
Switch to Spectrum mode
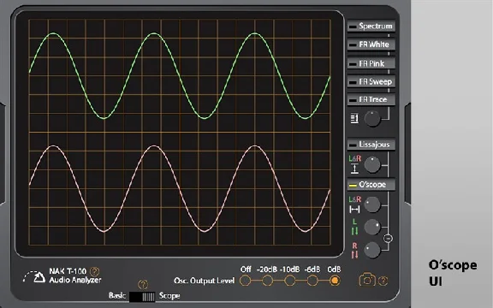[371, 26]
